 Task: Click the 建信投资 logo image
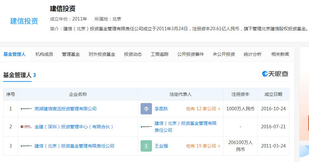pos(24,21)
